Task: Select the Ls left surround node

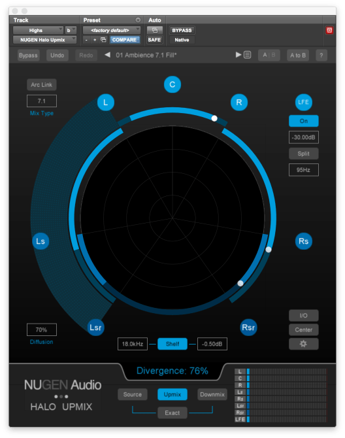Action: (x=41, y=241)
